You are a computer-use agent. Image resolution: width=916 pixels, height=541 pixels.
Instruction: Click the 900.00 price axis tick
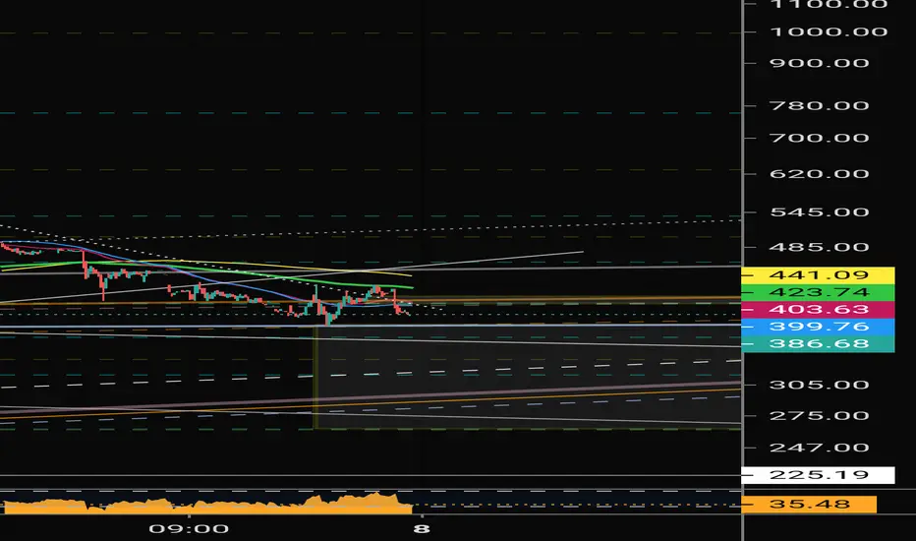819,63
